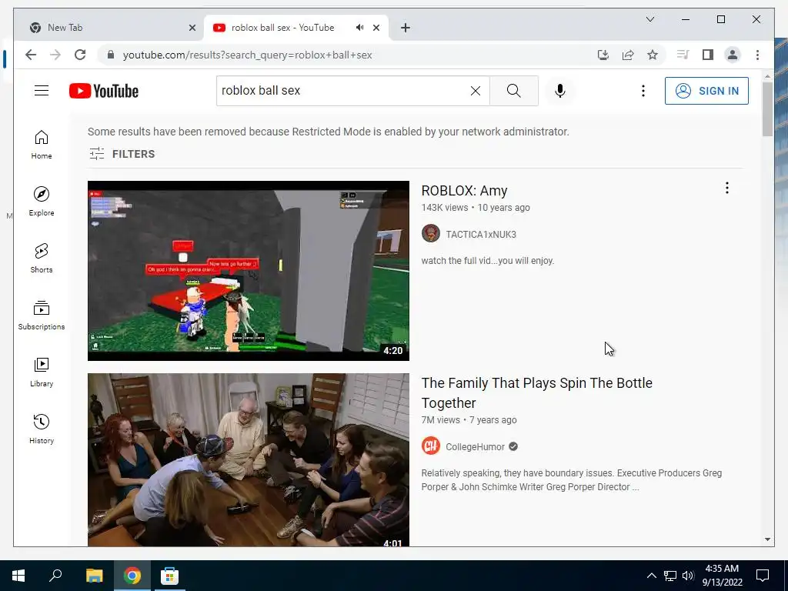The image size is (788, 591).
Task: Go to Home in the sidebar
Action: coord(42,145)
